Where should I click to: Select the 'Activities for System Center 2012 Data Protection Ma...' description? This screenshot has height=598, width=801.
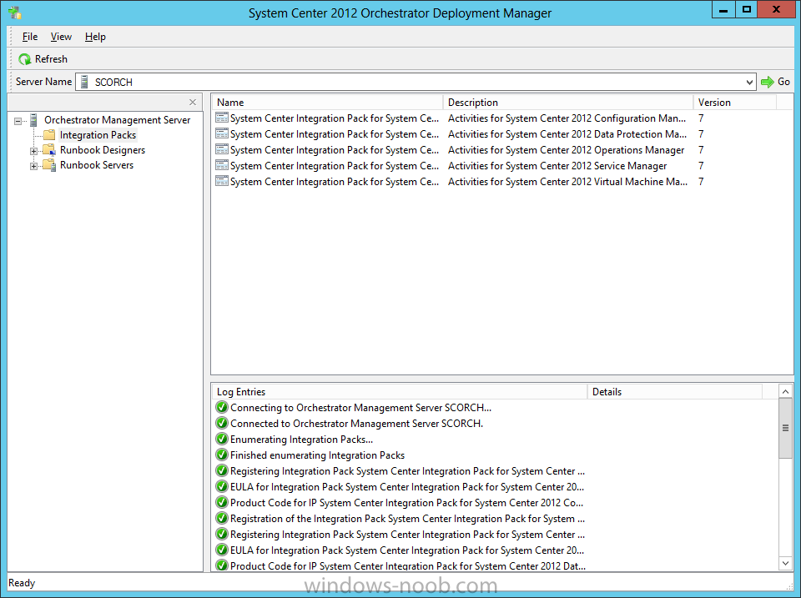pos(567,133)
